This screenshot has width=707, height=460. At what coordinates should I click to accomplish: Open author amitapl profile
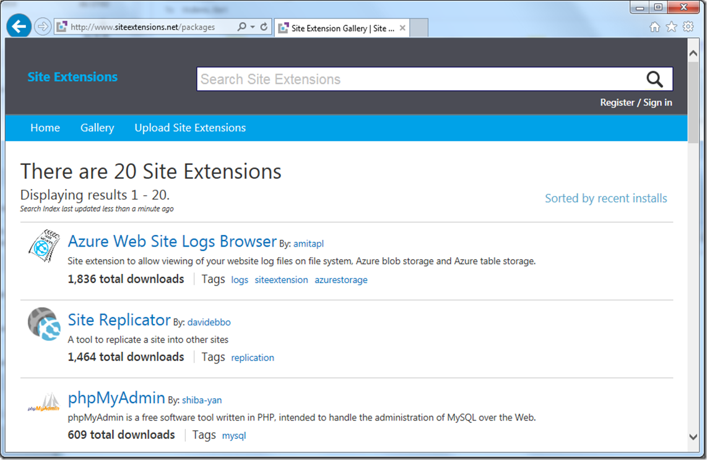308,244
